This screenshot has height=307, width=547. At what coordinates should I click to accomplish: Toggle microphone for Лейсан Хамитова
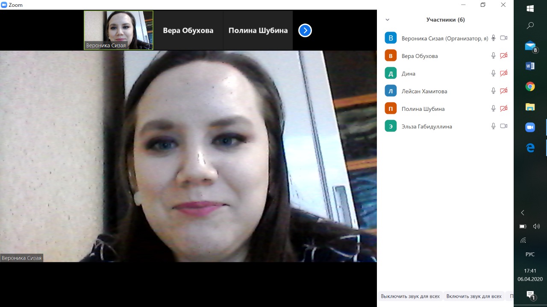coord(493,91)
